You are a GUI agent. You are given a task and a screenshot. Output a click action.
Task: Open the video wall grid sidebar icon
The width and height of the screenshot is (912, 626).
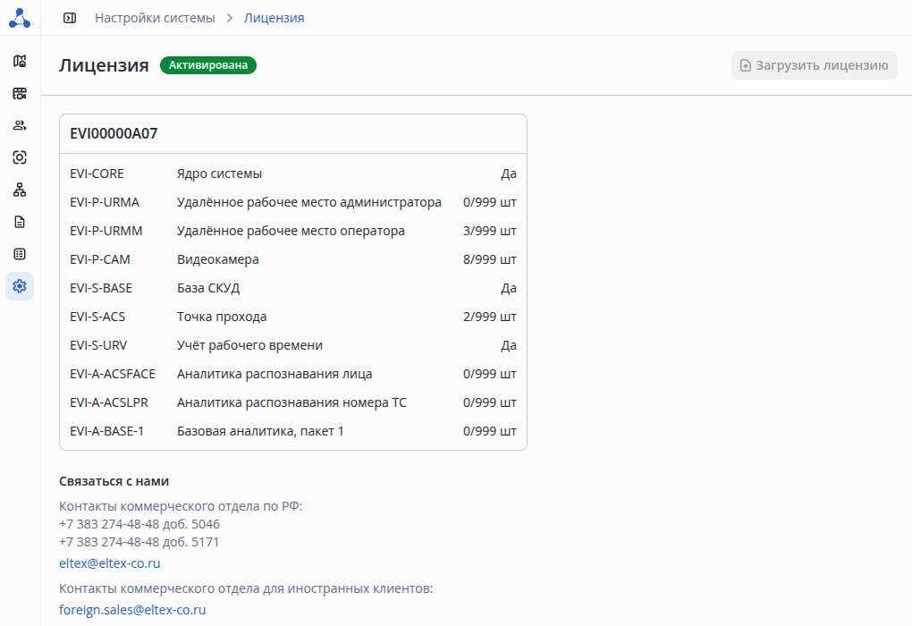[20, 93]
